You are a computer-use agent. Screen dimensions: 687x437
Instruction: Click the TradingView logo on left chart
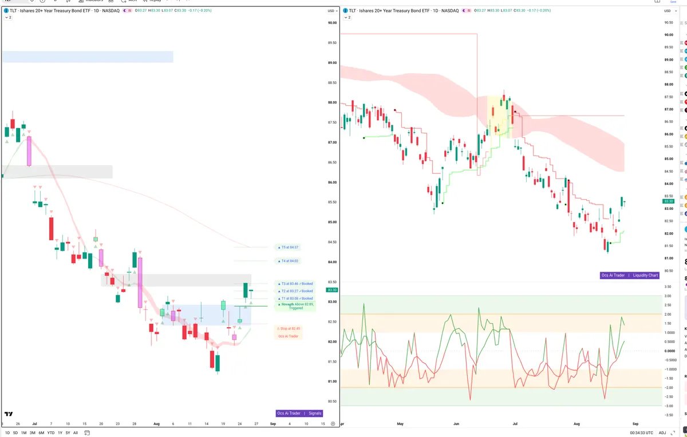pos(9,414)
